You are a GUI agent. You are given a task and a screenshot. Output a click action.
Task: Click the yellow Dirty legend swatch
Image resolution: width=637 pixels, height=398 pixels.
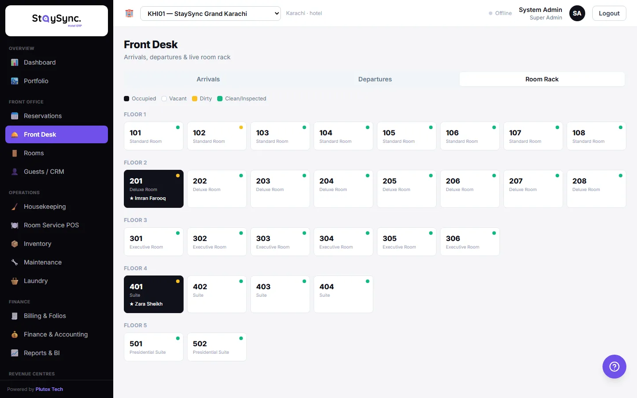coord(195,99)
